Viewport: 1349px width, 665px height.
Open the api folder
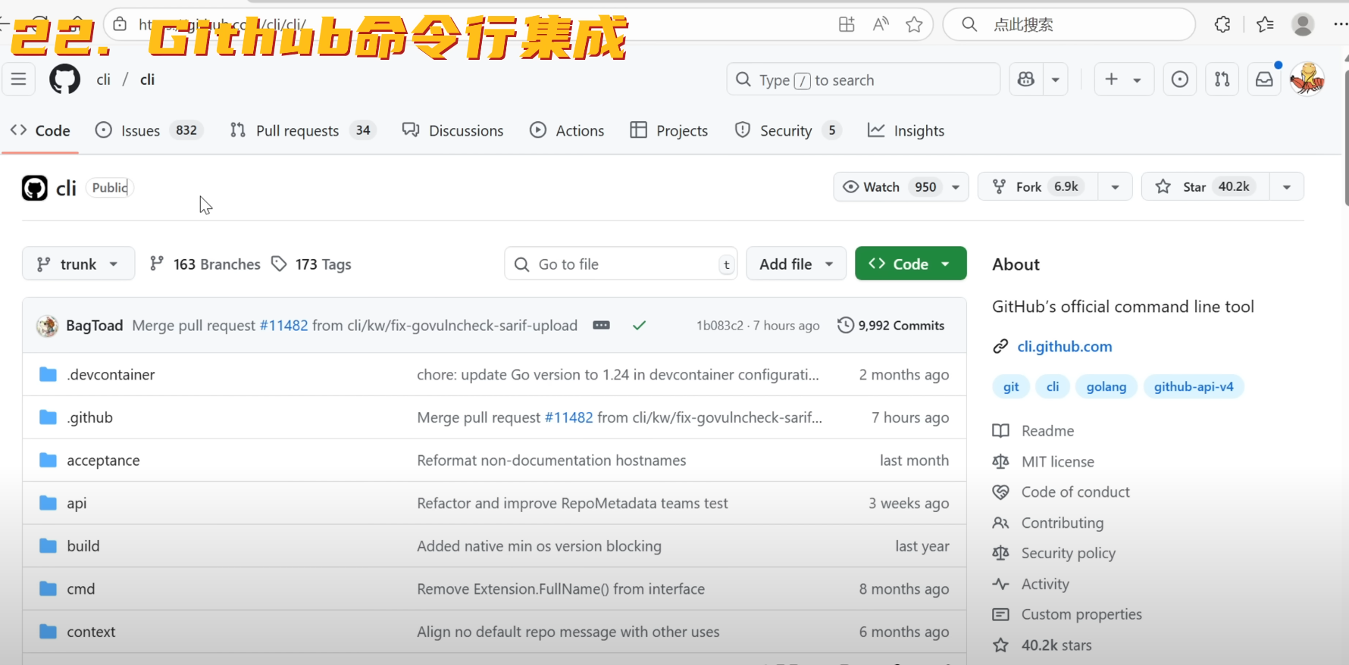click(x=77, y=503)
